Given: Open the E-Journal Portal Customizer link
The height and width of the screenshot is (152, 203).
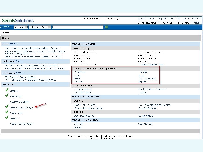Looking at the screenshot, I should click(89, 108).
